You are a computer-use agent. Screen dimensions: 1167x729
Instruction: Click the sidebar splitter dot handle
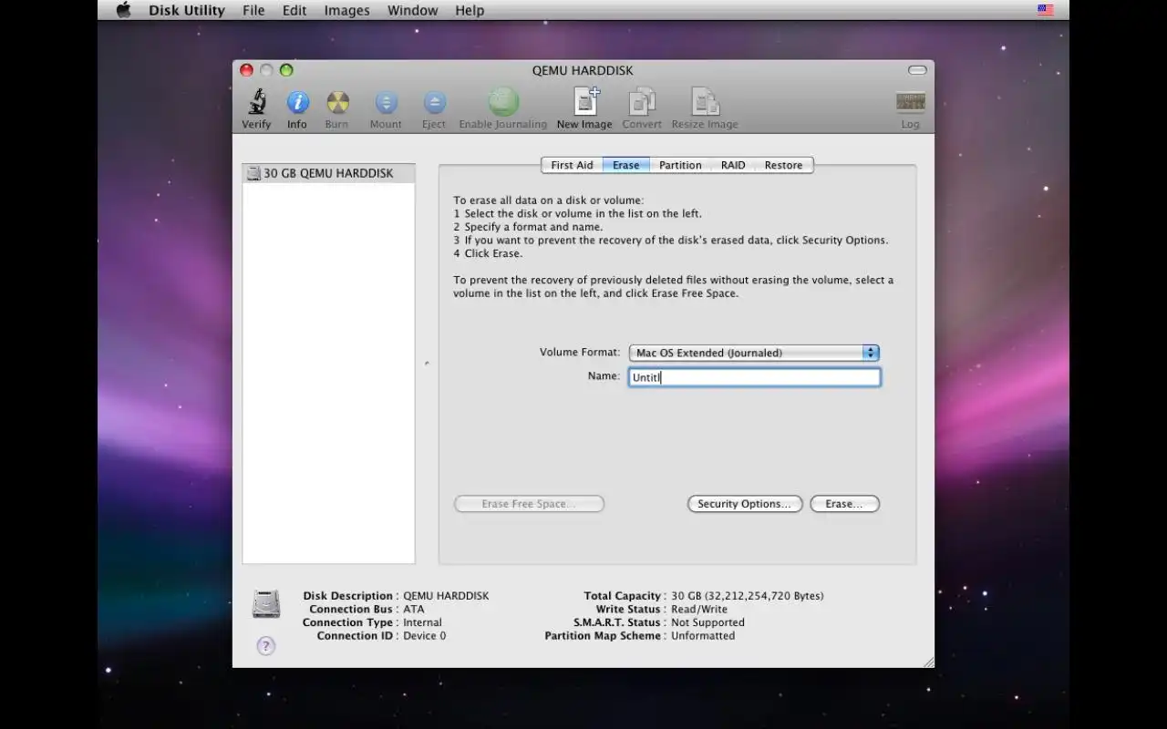pos(427,364)
